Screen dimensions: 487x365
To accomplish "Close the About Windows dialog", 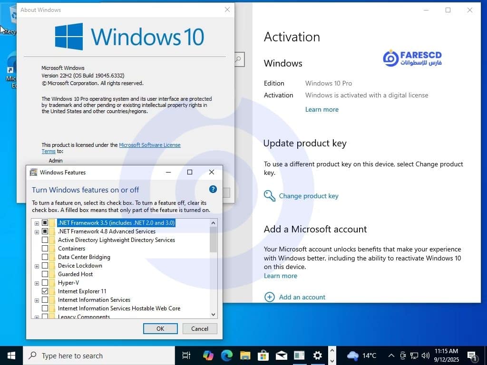I will pyautogui.click(x=227, y=10).
